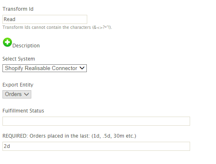Click the Orders text in Export Entity
Viewport: 216px width, 164px height.
13,94
